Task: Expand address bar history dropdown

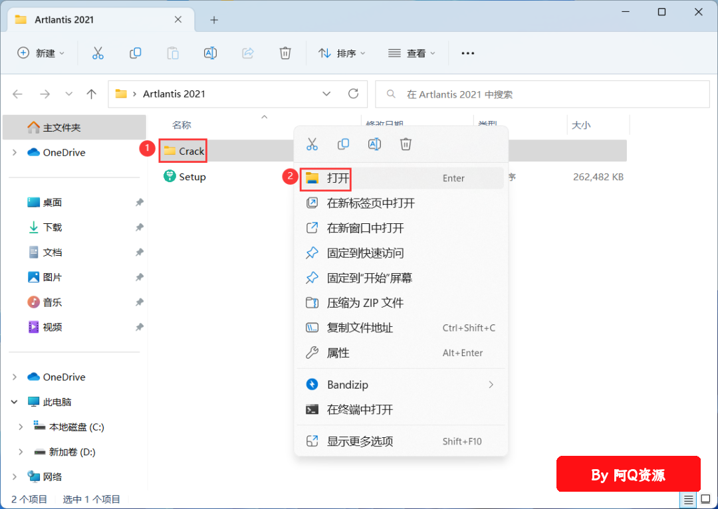Action: (326, 94)
